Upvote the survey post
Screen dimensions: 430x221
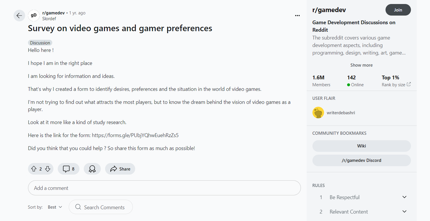(34, 169)
